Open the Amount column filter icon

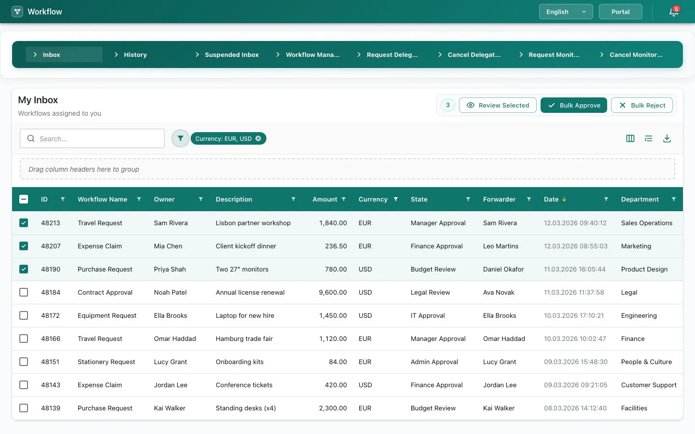[x=344, y=199]
